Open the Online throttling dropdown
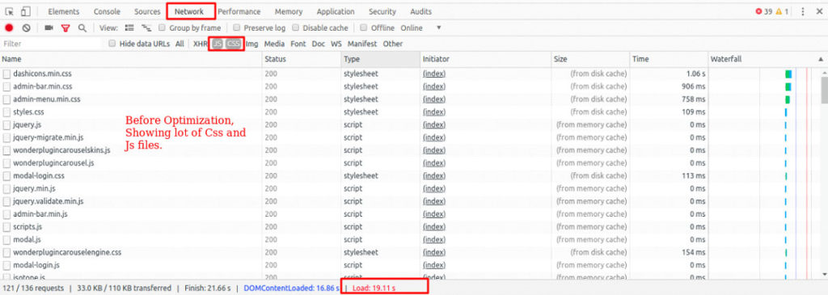Screen dimensions: 828x295 (420, 28)
